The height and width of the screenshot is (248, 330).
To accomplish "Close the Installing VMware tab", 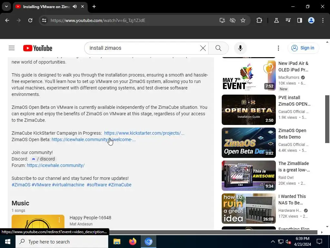I will pyautogui.click(x=82, y=6).
